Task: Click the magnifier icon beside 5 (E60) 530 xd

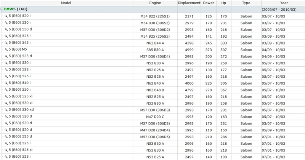Action: click(x=6, y=110)
